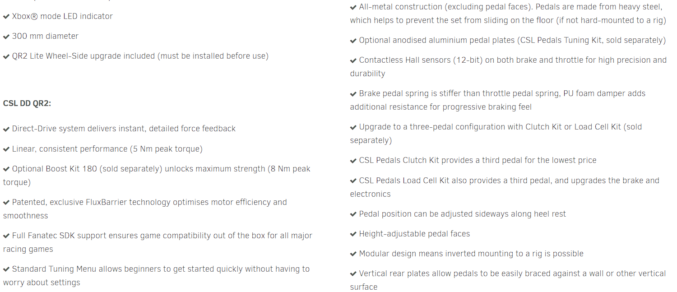
Task: Click the Standard Tuning Menu feature text
Action: click(x=156, y=276)
